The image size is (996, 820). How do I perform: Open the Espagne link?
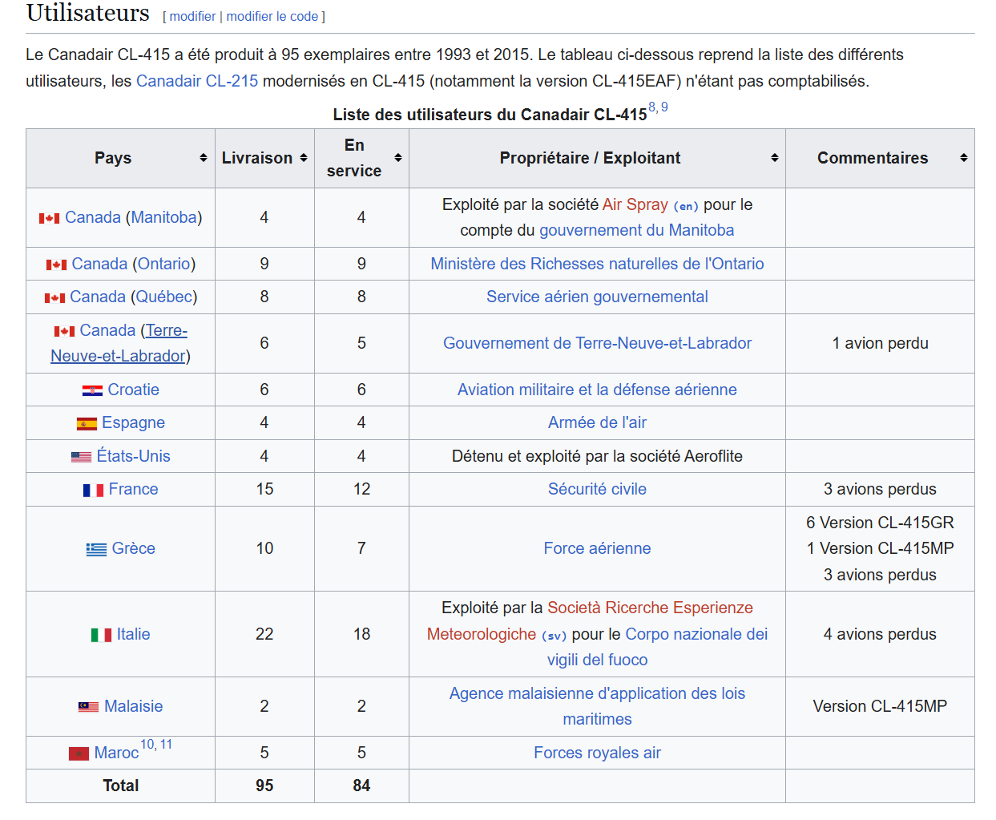pyautogui.click(x=134, y=422)
